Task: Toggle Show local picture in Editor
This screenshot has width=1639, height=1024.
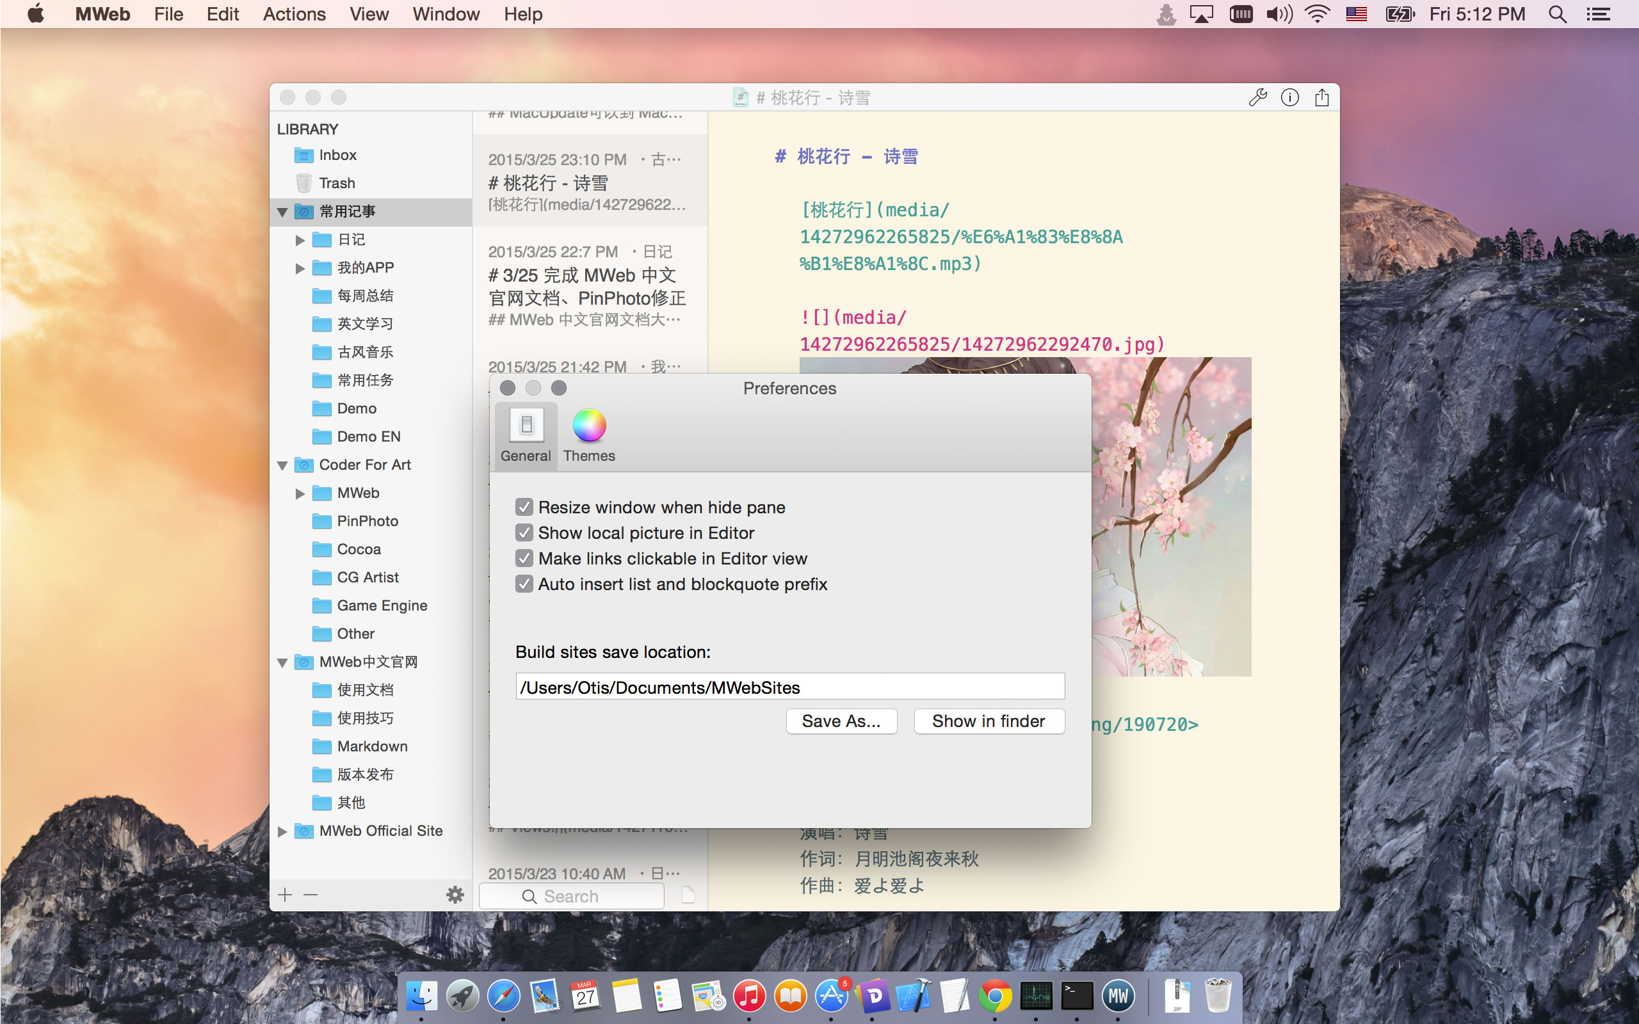Action: click(x=524, y=533)
